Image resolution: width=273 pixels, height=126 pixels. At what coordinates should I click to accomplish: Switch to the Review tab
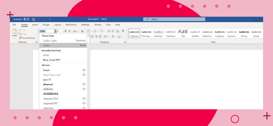[98, 25]
